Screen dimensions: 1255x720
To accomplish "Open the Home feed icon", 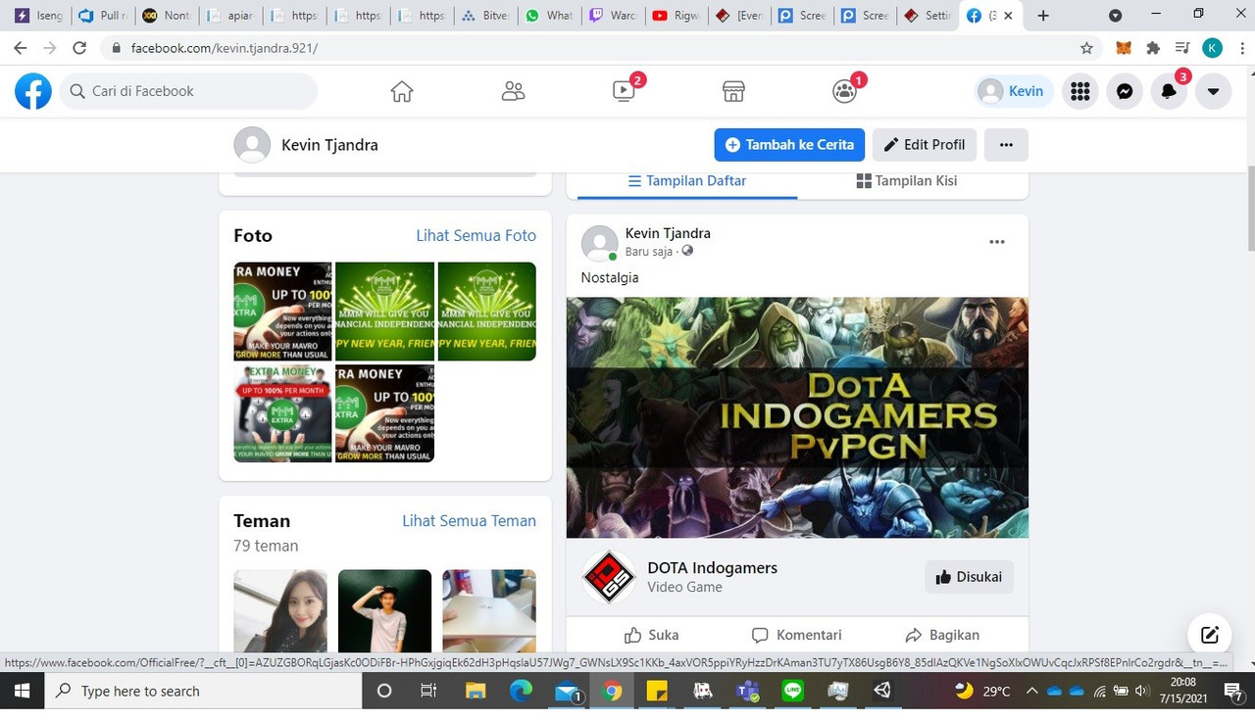I will 402,91.
